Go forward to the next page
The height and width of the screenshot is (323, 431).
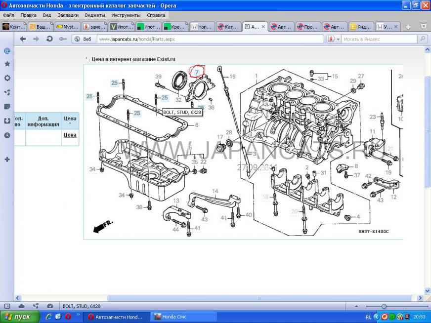pyautogui.click(x=36, y=39)
